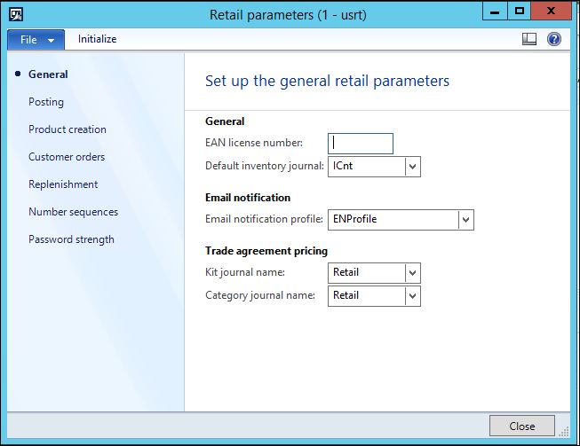The width and height of the screenshot is (580, 446).
Task: Maximize the Retail parameters window
Action: click(520, 12)
